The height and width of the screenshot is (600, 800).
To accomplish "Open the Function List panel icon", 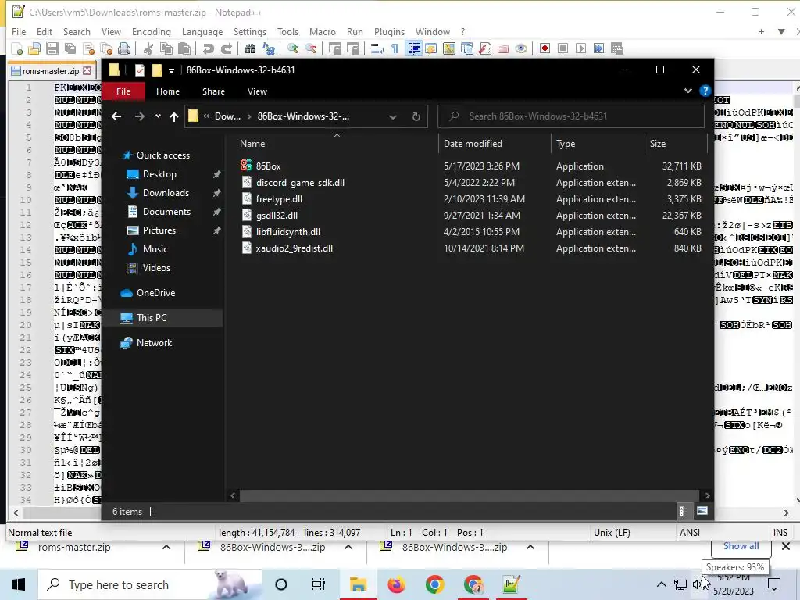I will (x=484, y=48).
